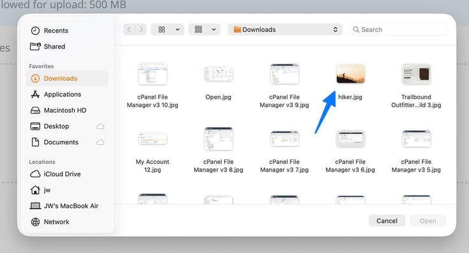This screenshot has height=253, width=469.
Task: Click the hiker.jpg file name
Action: coord(350,97)
